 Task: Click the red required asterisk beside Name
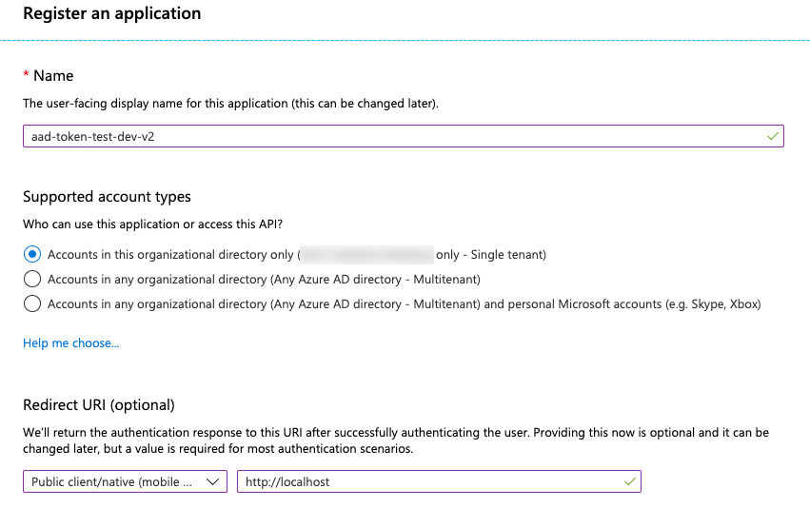[x=27, y=75]
